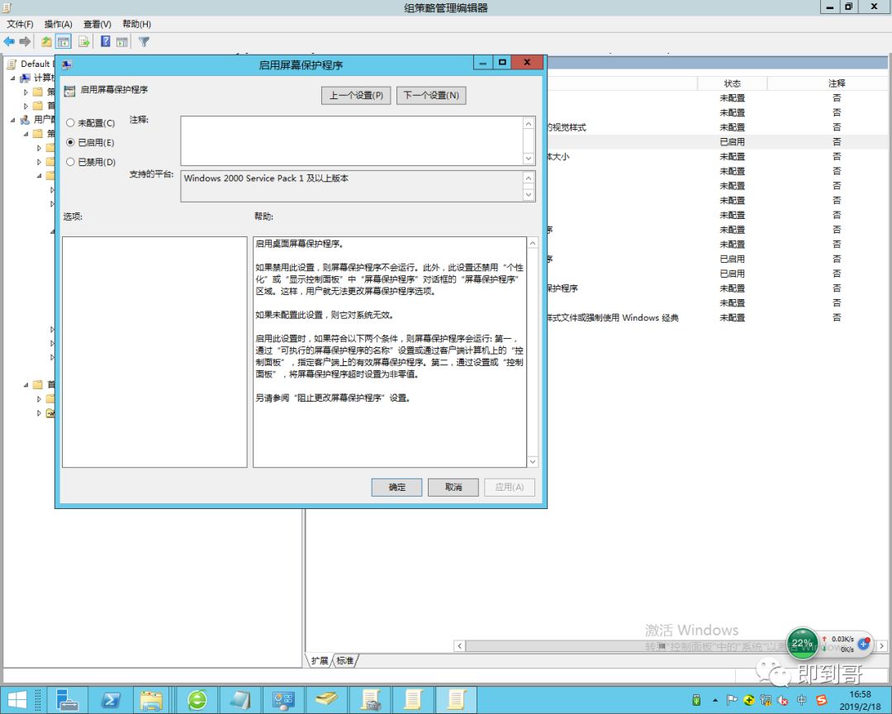The image size is (892, 714).
Task: Click the network tray icon
Action: tap(766, 700)
